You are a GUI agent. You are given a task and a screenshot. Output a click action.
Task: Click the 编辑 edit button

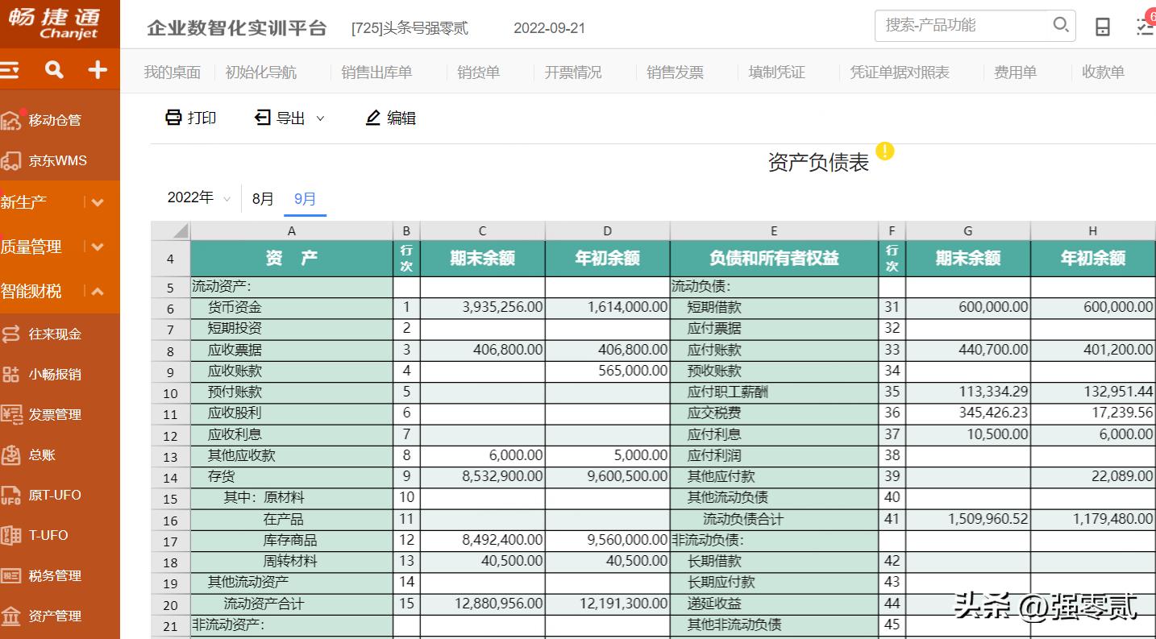390,118
